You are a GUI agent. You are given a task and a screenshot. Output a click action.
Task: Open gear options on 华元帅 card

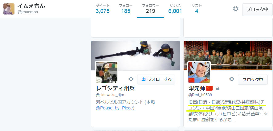232,80
